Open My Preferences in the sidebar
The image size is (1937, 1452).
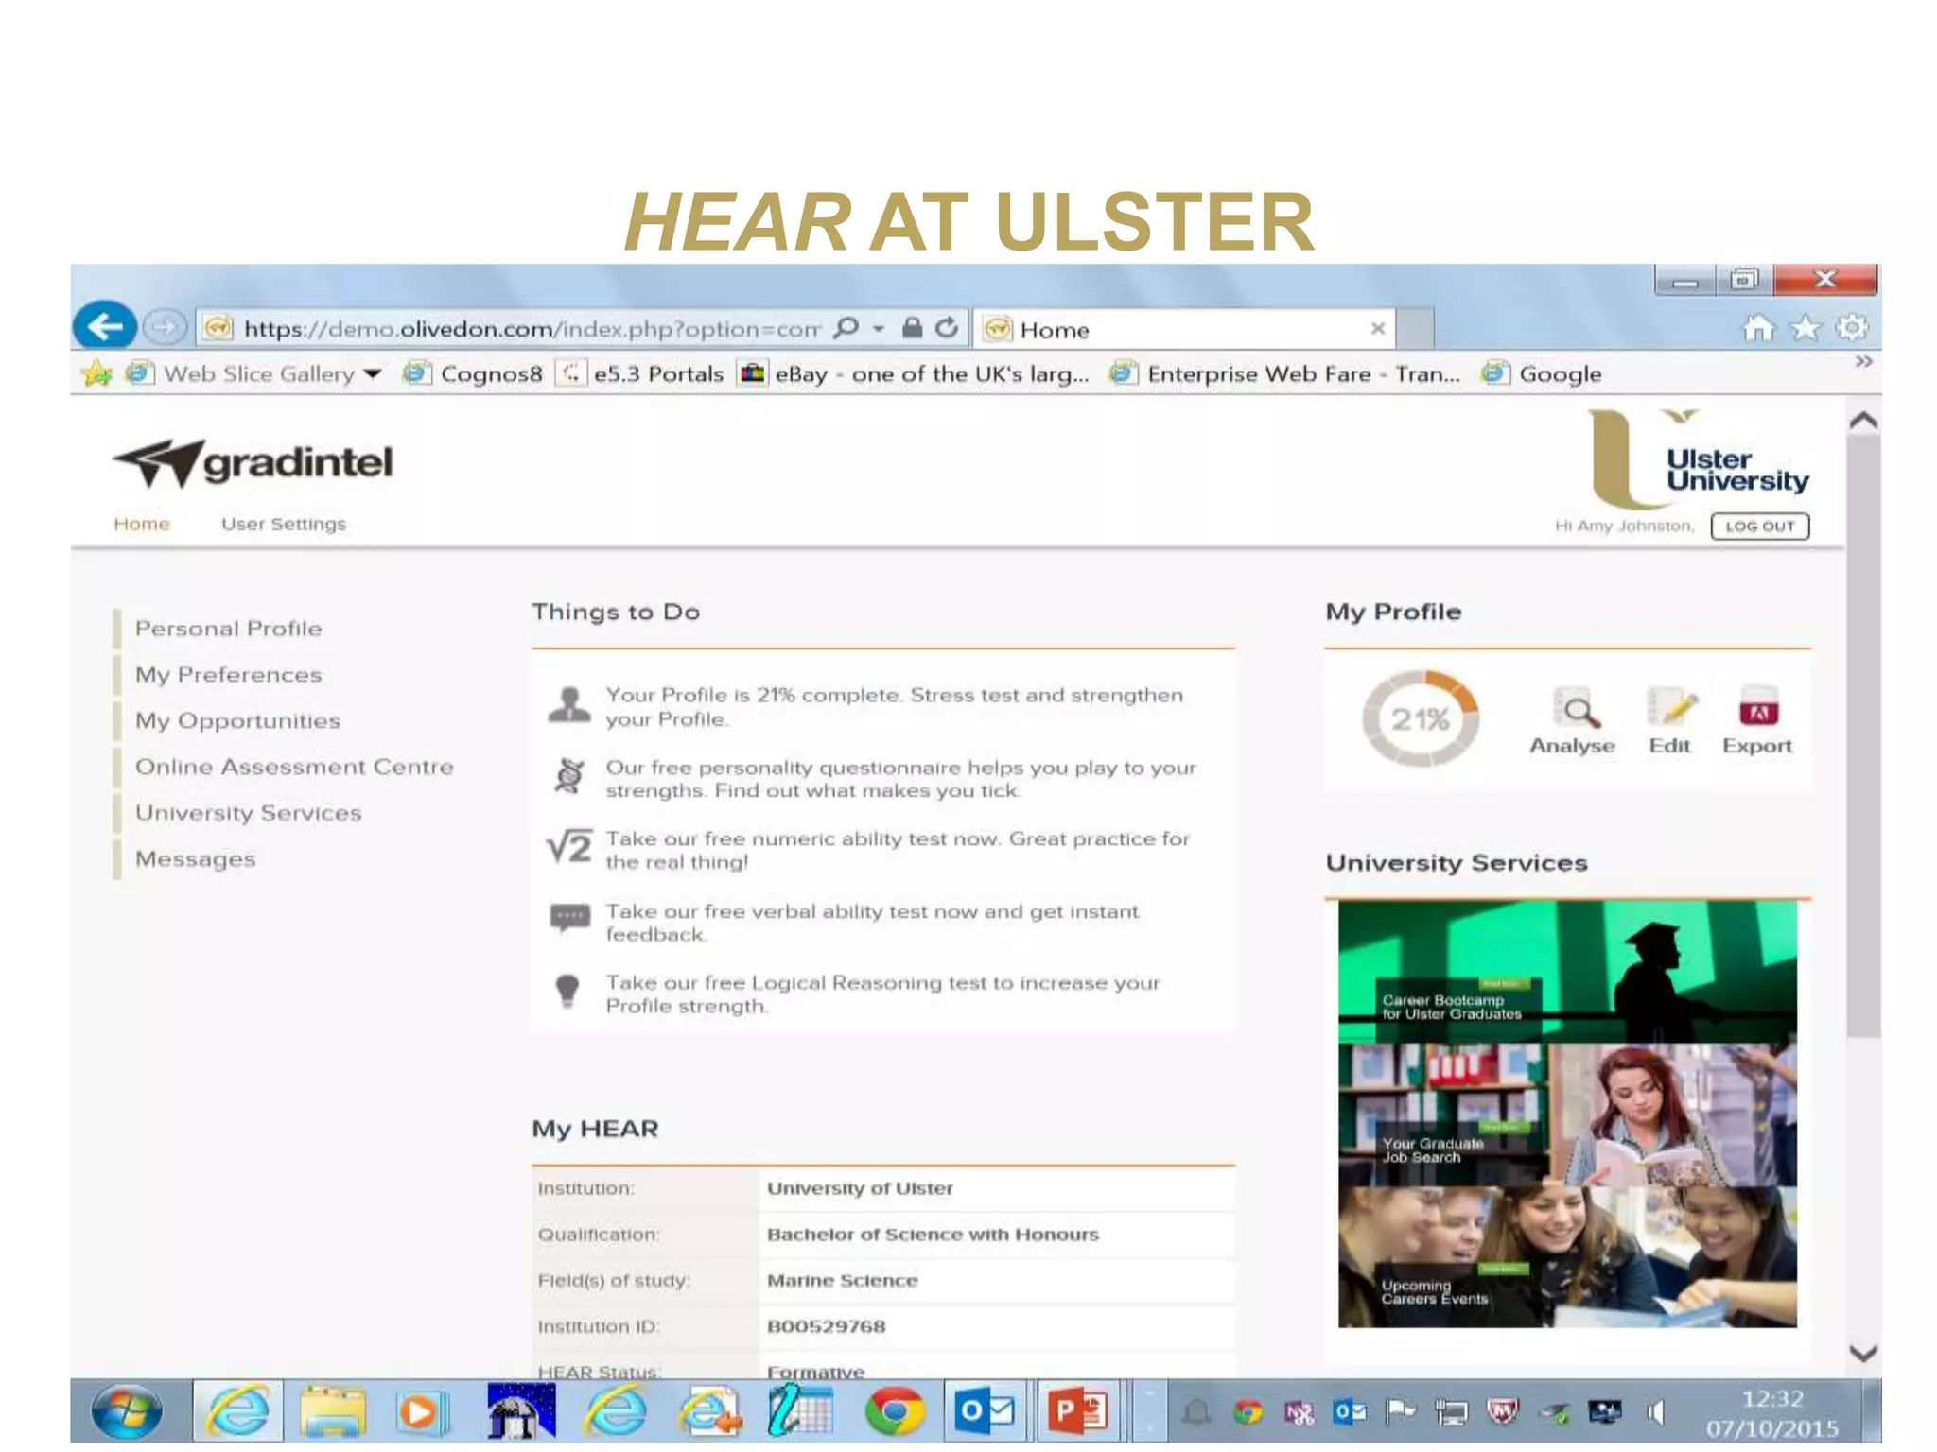[228, 675]
